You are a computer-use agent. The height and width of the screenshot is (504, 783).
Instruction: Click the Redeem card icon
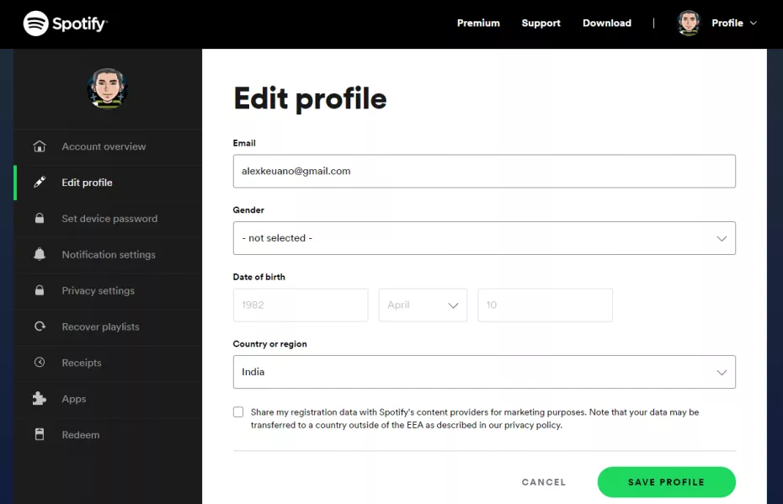point(40,435)
